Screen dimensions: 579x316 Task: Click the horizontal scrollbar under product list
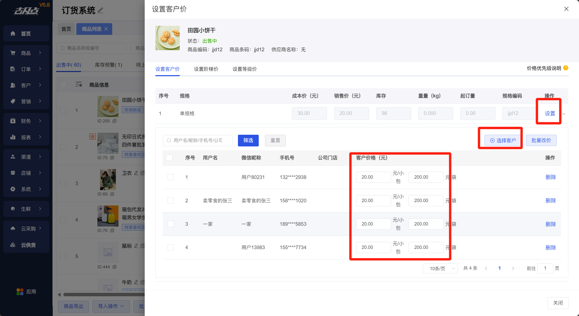click(104, 295)
